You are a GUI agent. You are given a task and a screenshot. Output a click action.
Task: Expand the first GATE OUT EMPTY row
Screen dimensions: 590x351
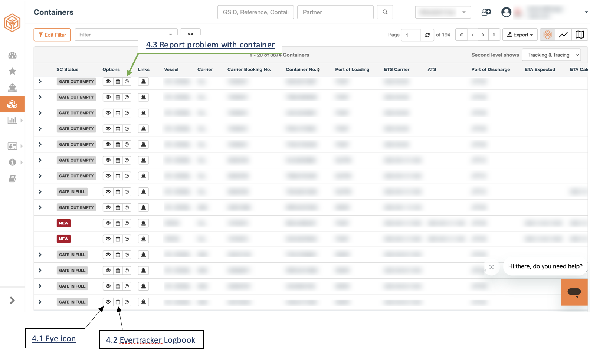pyautogui.click(x=40, y=82)
